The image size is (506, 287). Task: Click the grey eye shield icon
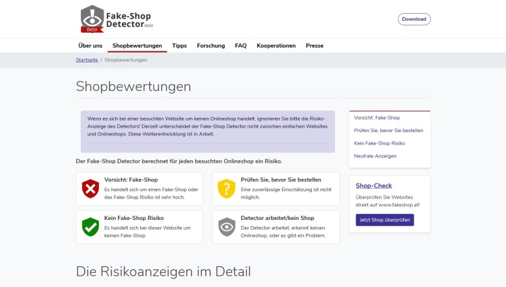coord(226,226)
